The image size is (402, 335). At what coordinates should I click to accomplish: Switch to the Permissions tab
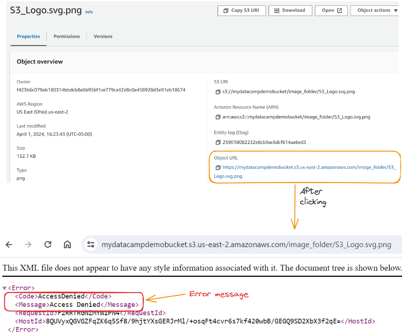click(67, 36)
